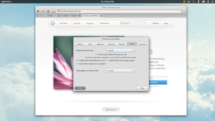Click the donation amount field above Download
Screen dimensions: 215x121
pos(158,78)
